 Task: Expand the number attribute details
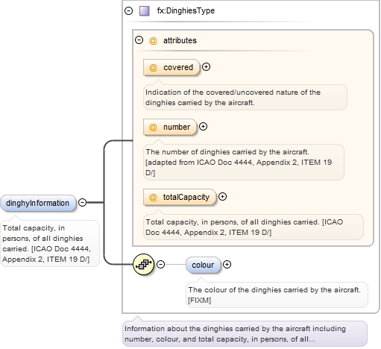point(203,127)
